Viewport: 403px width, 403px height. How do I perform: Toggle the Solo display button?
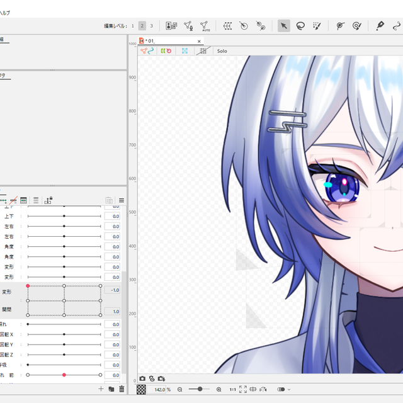click(222, 51)
